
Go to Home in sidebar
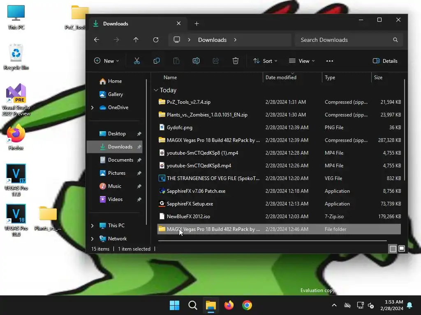115,81
